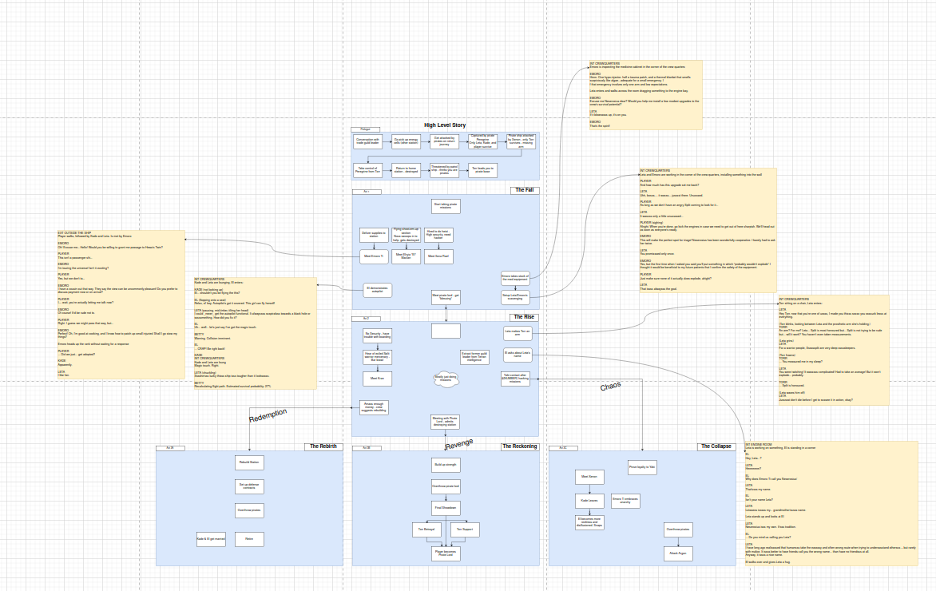The height and width of the screenshot is (591, 936).
Task: Click the 'El asks about Leta's name' node
Action: [x=518, y=355]
